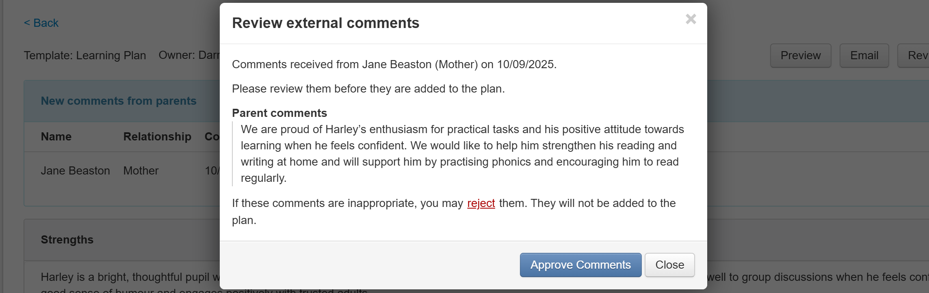
Task: Click the red reject link
Action: [x=481, y=203]
